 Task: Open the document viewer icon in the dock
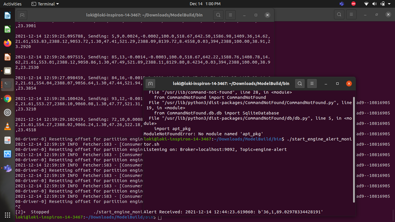pyautogui.click(x=7, y=140)
